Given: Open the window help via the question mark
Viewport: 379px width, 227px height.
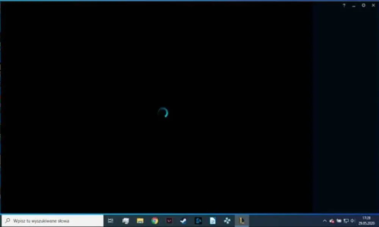Looking at the screenshot, I should (x=344, y=5).
